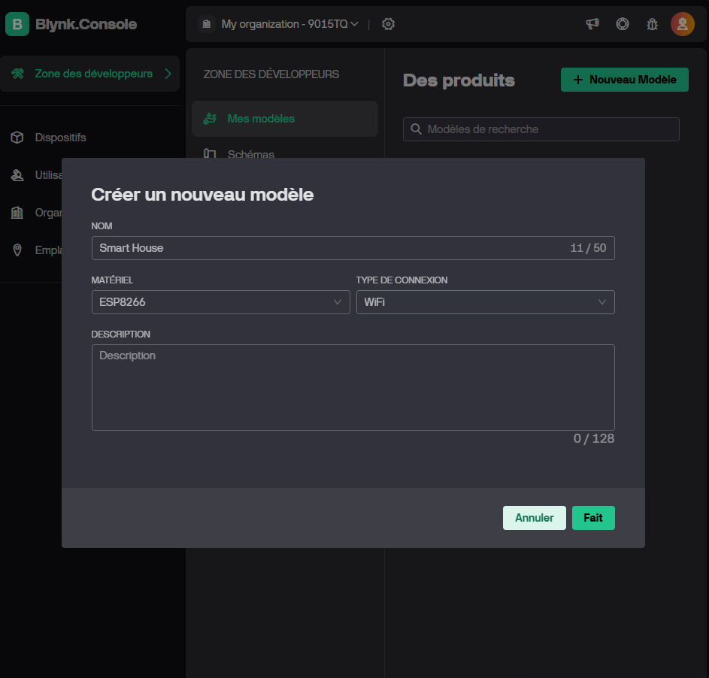Click the Nouveau Modèle button

coord(625,80)
